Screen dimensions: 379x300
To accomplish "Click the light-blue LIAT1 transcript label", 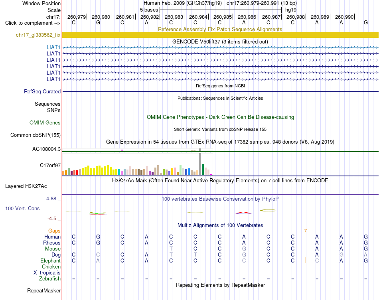I will pos(53,47).
